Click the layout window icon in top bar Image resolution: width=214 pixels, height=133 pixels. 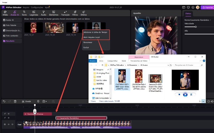184,7
